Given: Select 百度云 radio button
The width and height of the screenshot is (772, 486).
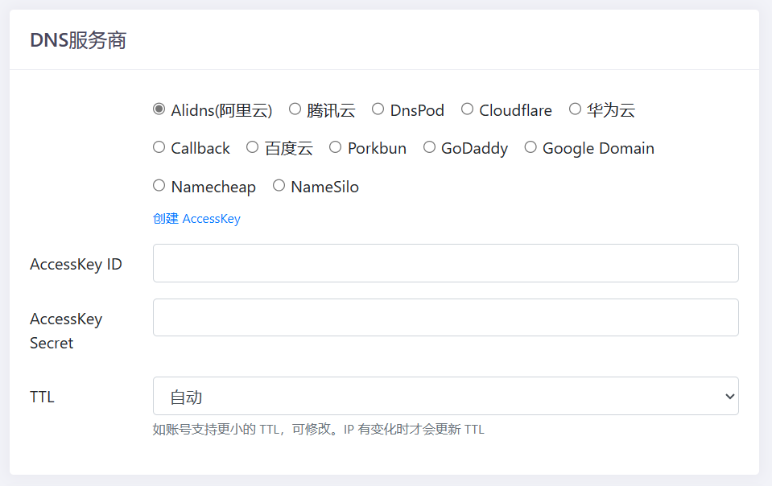Looking at the screenshot, I should click(x=253, y=147).
